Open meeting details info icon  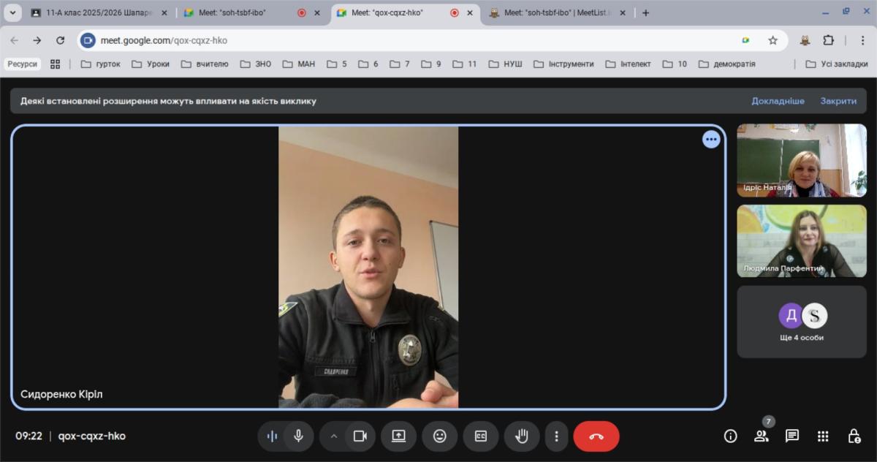click(x=730, y=436)
